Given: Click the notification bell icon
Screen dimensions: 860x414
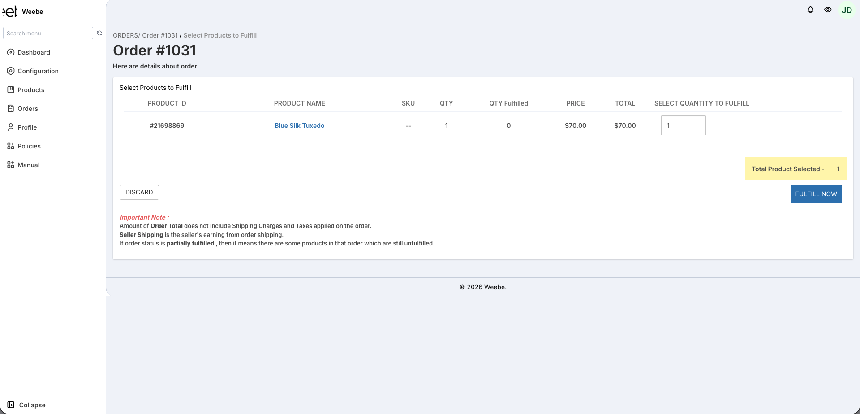Looking at the screenshot, I should pos(810,9).
